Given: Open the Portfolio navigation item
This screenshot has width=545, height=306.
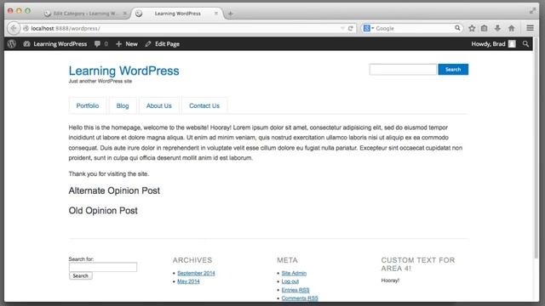Looking at the screenshot, I should pos(88,105).
